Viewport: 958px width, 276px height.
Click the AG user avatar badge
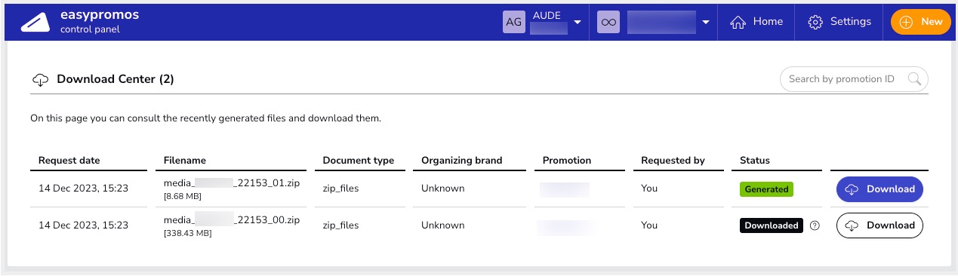pyautogui.click(x=513, y=23)
